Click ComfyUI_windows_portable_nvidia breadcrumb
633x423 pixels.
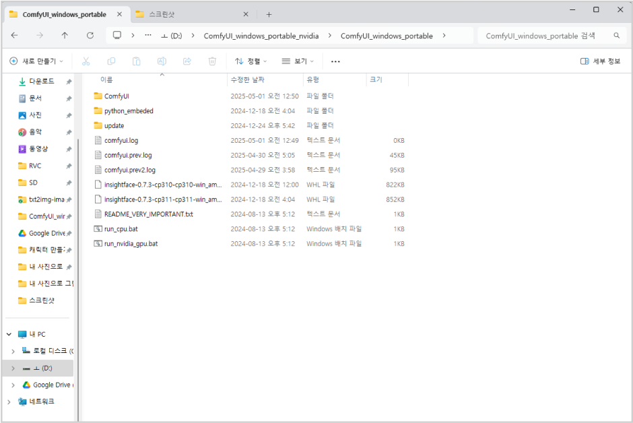pyautogui.click(x=261, y=36)
